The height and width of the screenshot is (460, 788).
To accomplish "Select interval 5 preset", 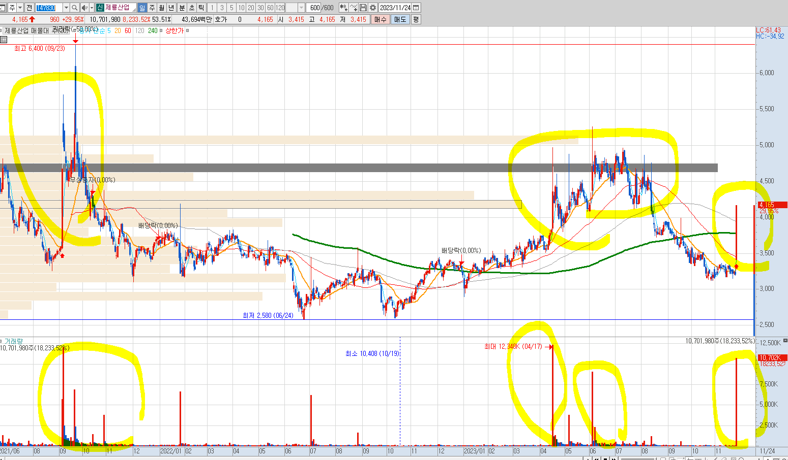I will tap(231, 8).
